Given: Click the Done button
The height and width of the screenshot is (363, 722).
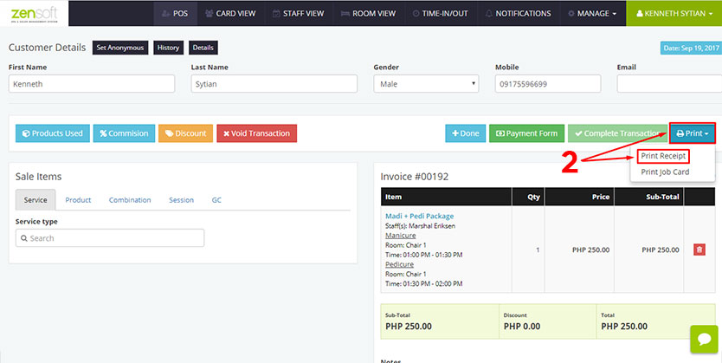Looking at the screenshot, I should (466, 133).
